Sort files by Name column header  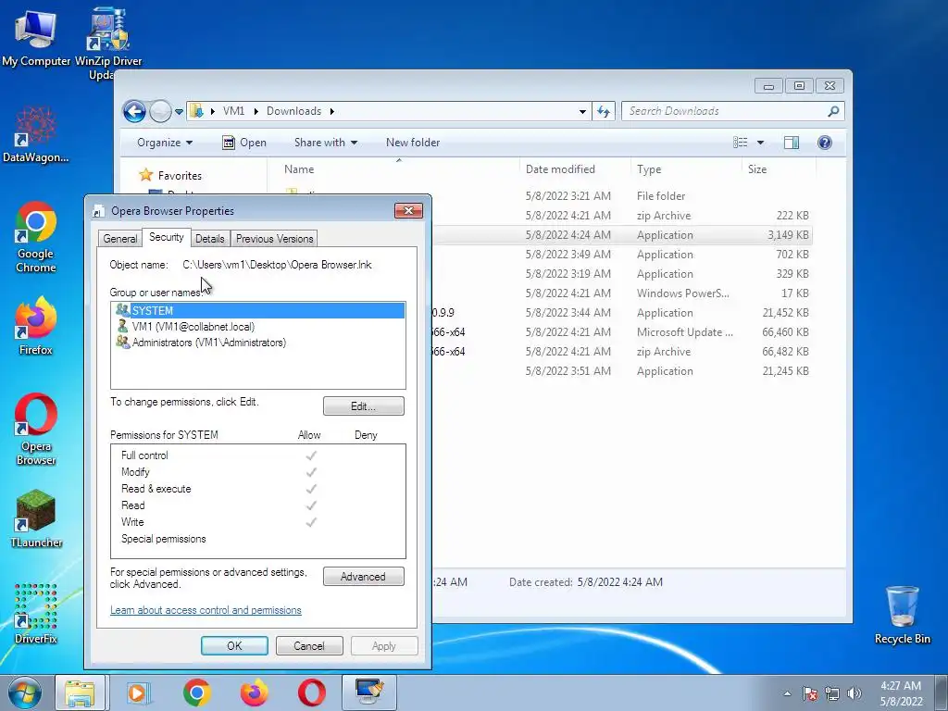(x=398, y=169)
